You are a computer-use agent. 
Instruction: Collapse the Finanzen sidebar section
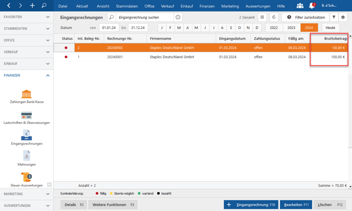pos(26,76)
